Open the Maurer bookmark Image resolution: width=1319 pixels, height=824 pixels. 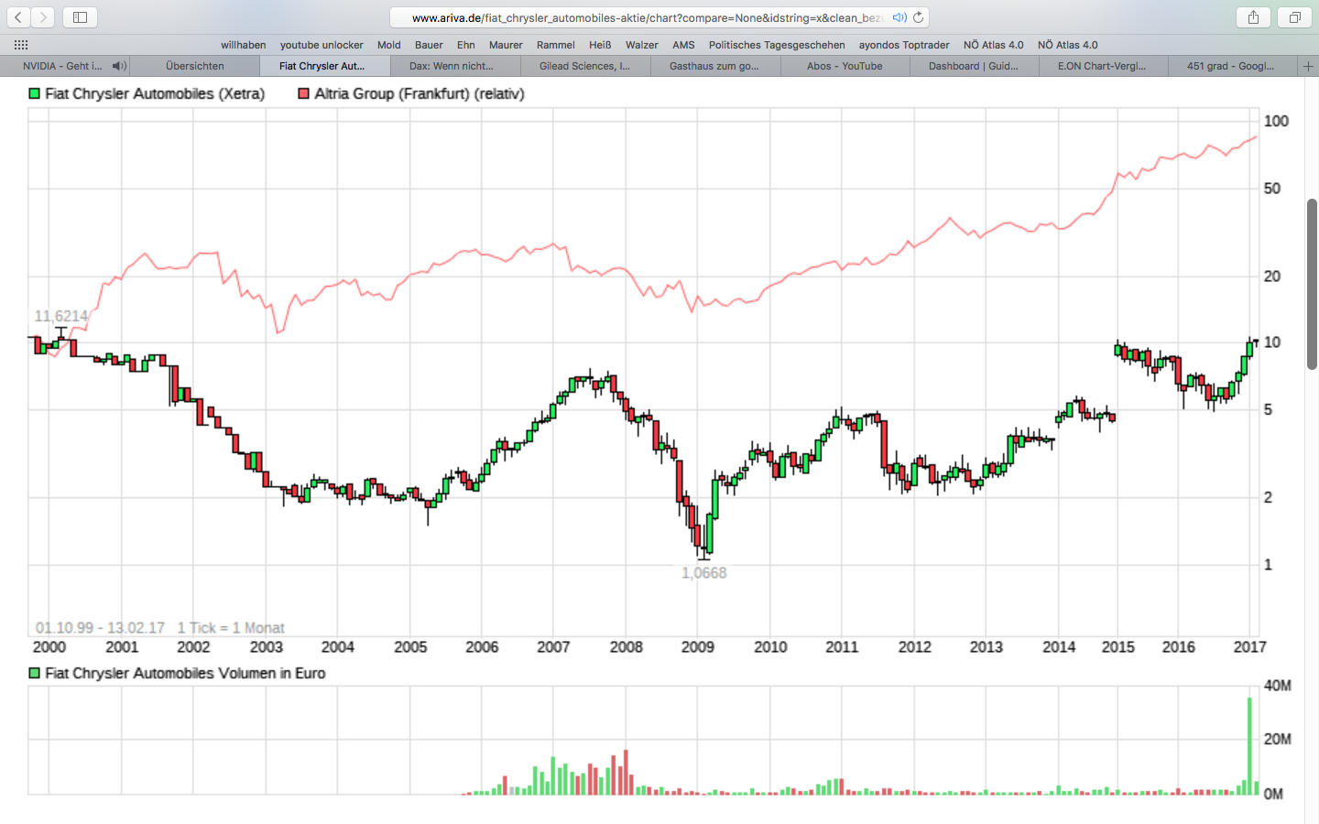click(506, 45)
